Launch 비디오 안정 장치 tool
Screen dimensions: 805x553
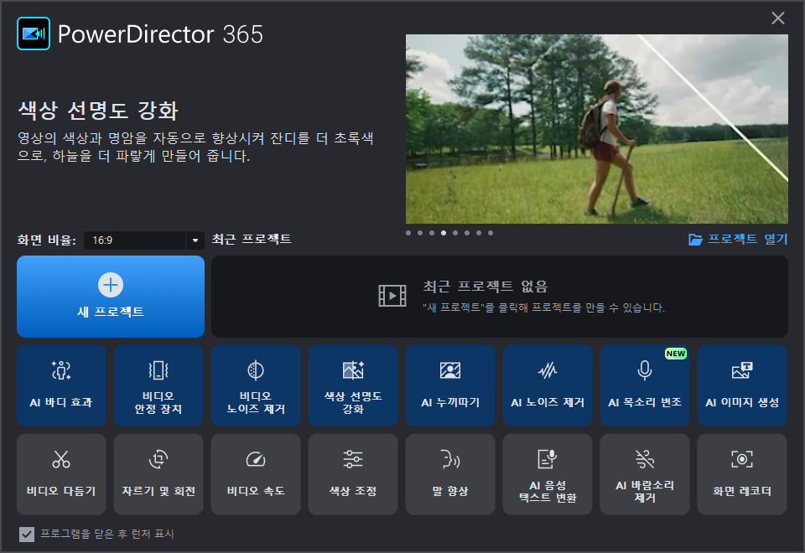(158, 385)
